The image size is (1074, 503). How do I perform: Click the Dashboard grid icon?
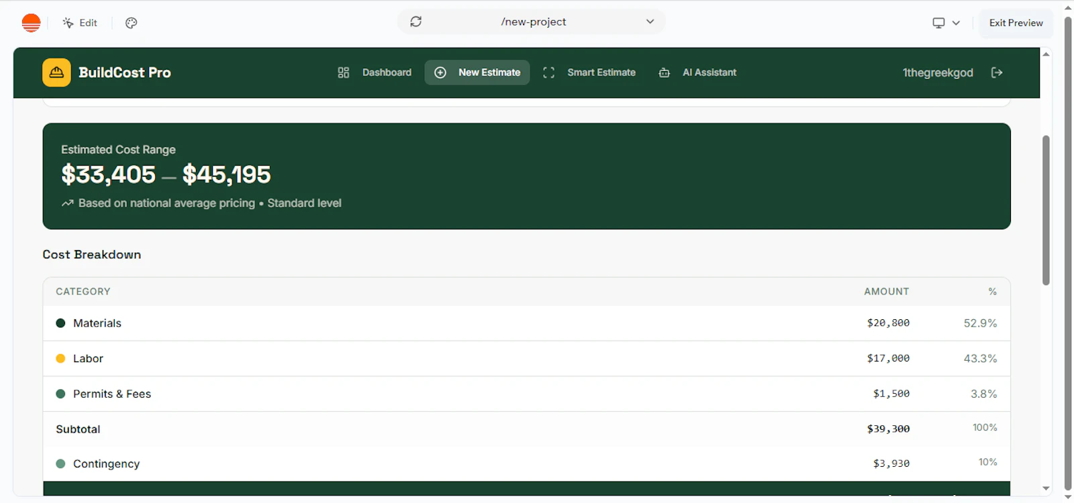344,72
